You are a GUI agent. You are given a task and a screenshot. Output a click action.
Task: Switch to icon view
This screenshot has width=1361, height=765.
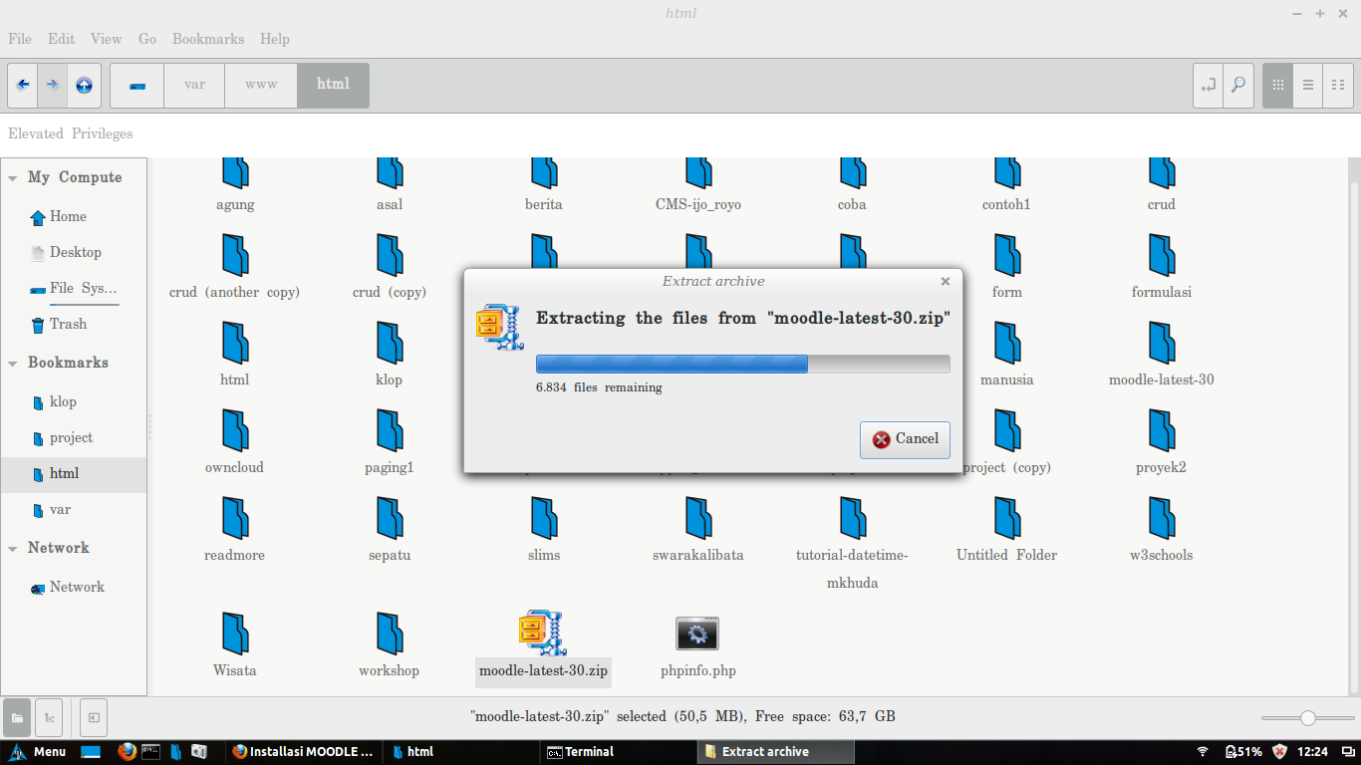click(x=1278, y=86)
